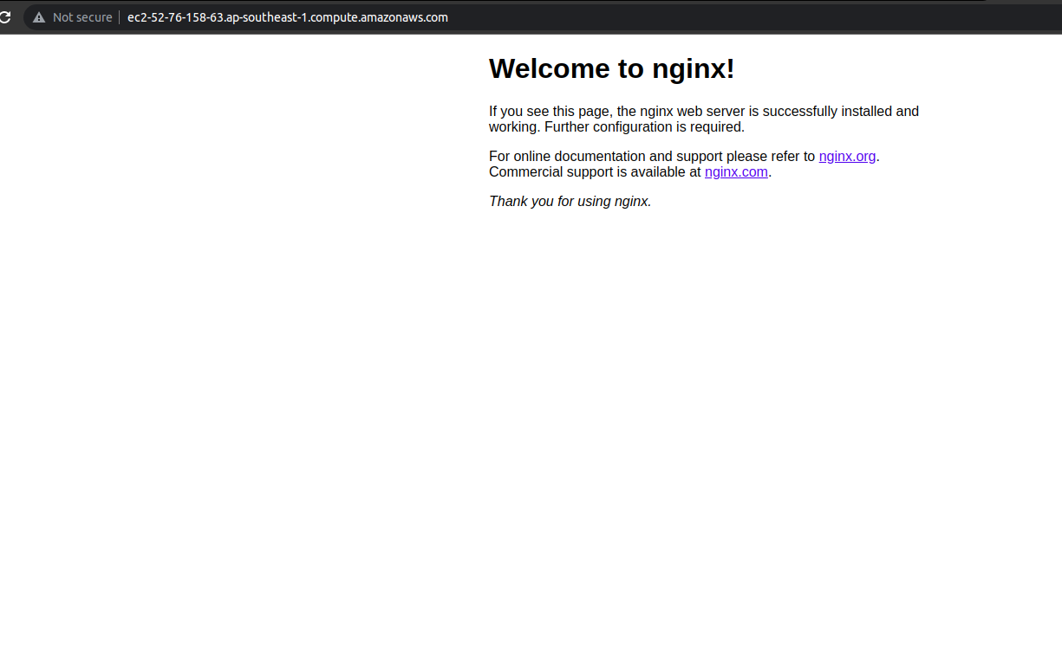Open site info via "Not secure" label
The height and width of the screenshot is (645, 1062).
(x=82, y=17)
